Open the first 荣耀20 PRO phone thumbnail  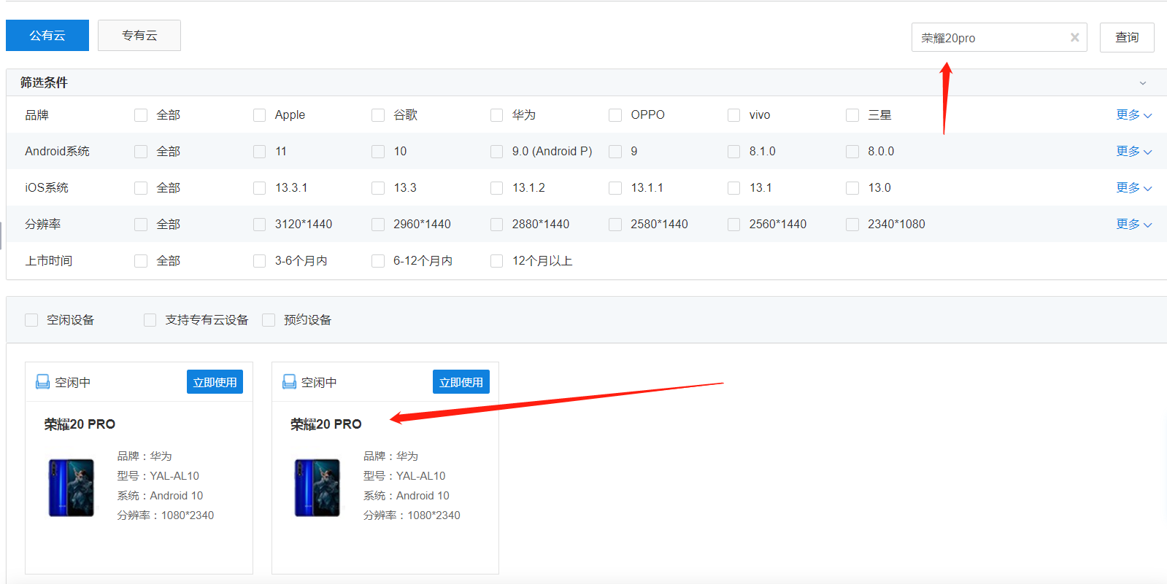72,488
